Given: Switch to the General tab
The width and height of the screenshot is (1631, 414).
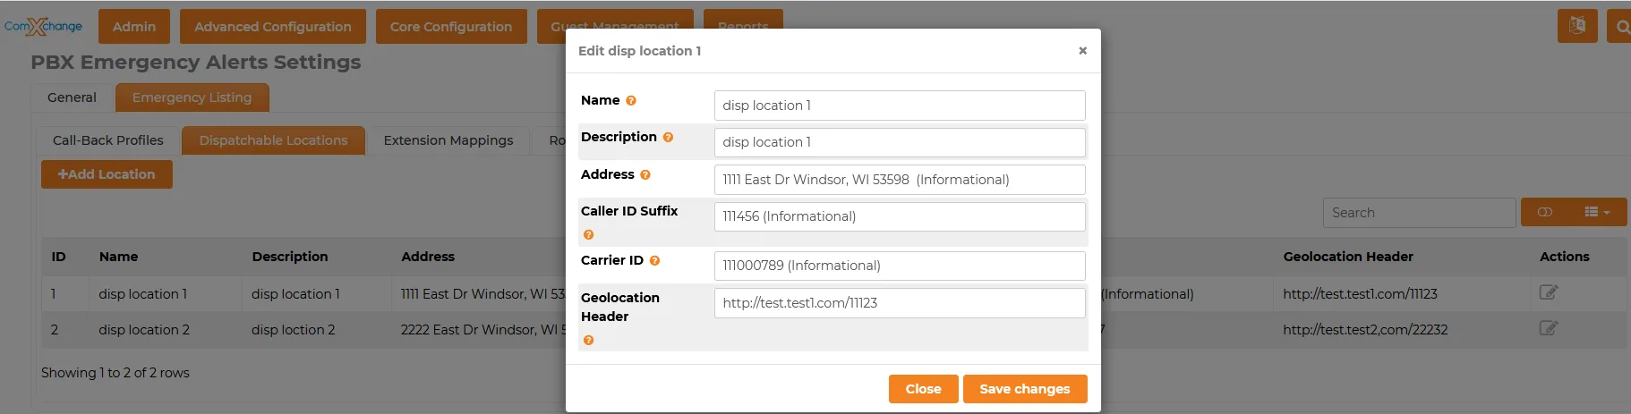Looking at the screenshot, I should click(72, 97).
